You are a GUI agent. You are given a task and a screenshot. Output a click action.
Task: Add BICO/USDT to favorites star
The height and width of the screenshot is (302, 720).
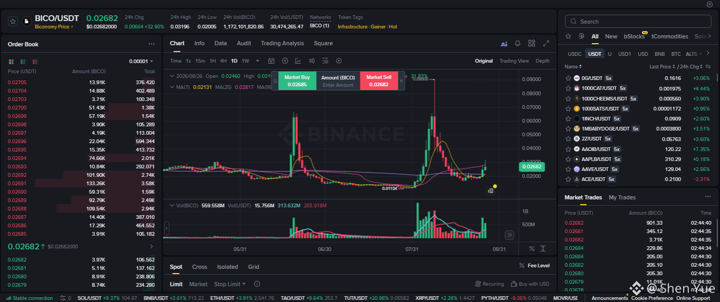(13, 22)
